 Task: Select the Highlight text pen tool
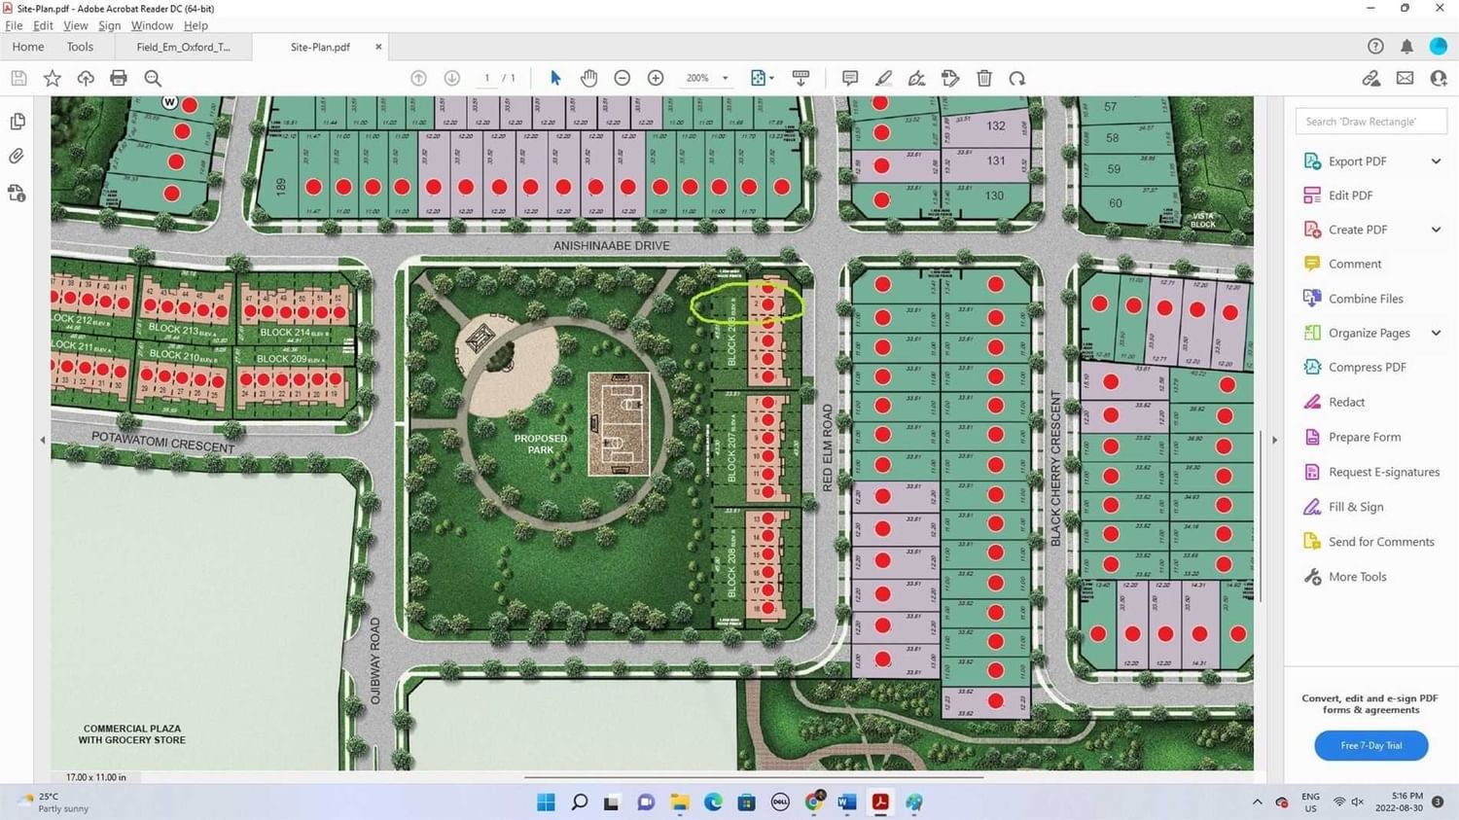point(883,78)
